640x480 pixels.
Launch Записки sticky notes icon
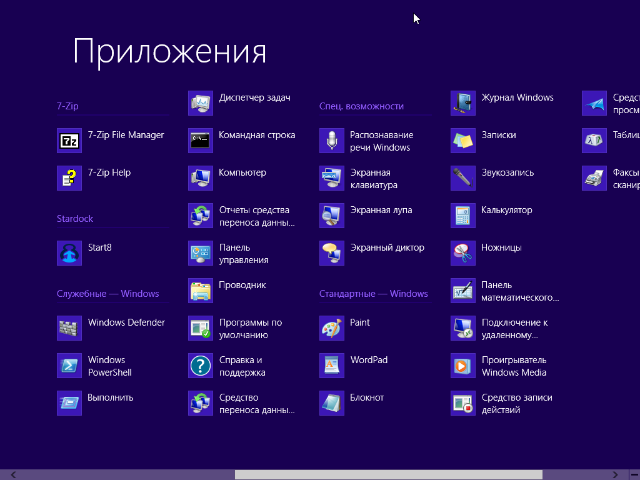(463, 141)
